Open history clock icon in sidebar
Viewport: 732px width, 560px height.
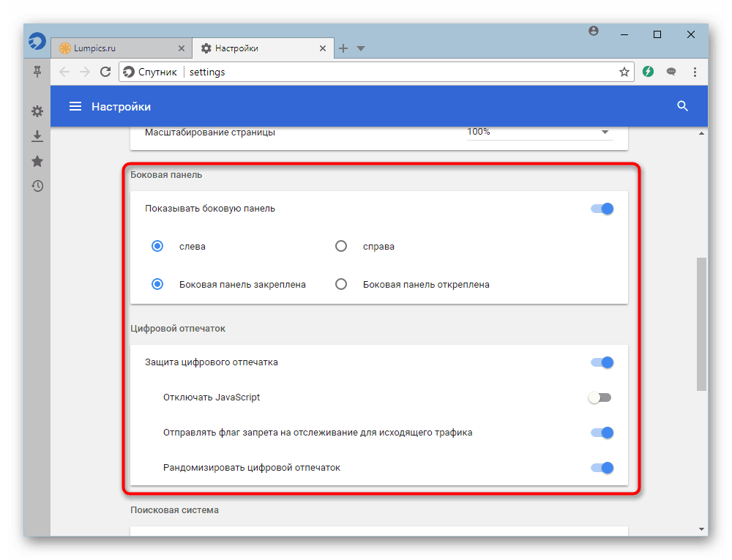pyautogui.click(x=37, y=186)
